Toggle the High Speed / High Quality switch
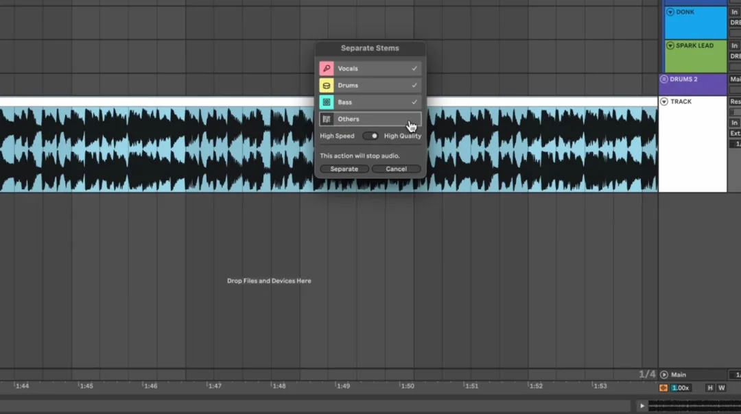The height and width of the screenshot is (414, 741). (370, 136)
